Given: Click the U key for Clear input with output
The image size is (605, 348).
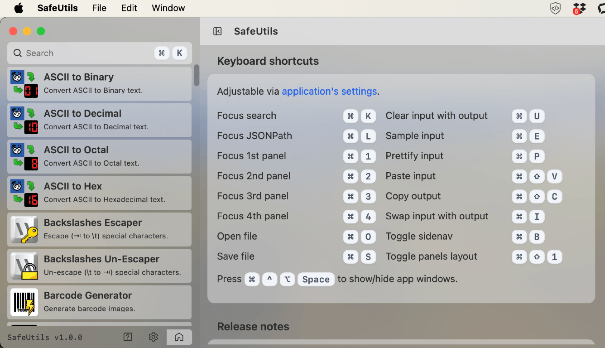Looking at the screenshot, I should coord(537,116).
